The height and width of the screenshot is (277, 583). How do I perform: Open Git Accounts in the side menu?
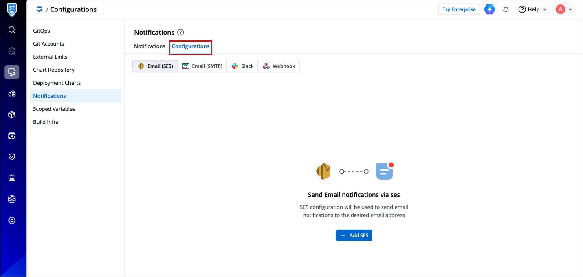click(x=48, y=44)
